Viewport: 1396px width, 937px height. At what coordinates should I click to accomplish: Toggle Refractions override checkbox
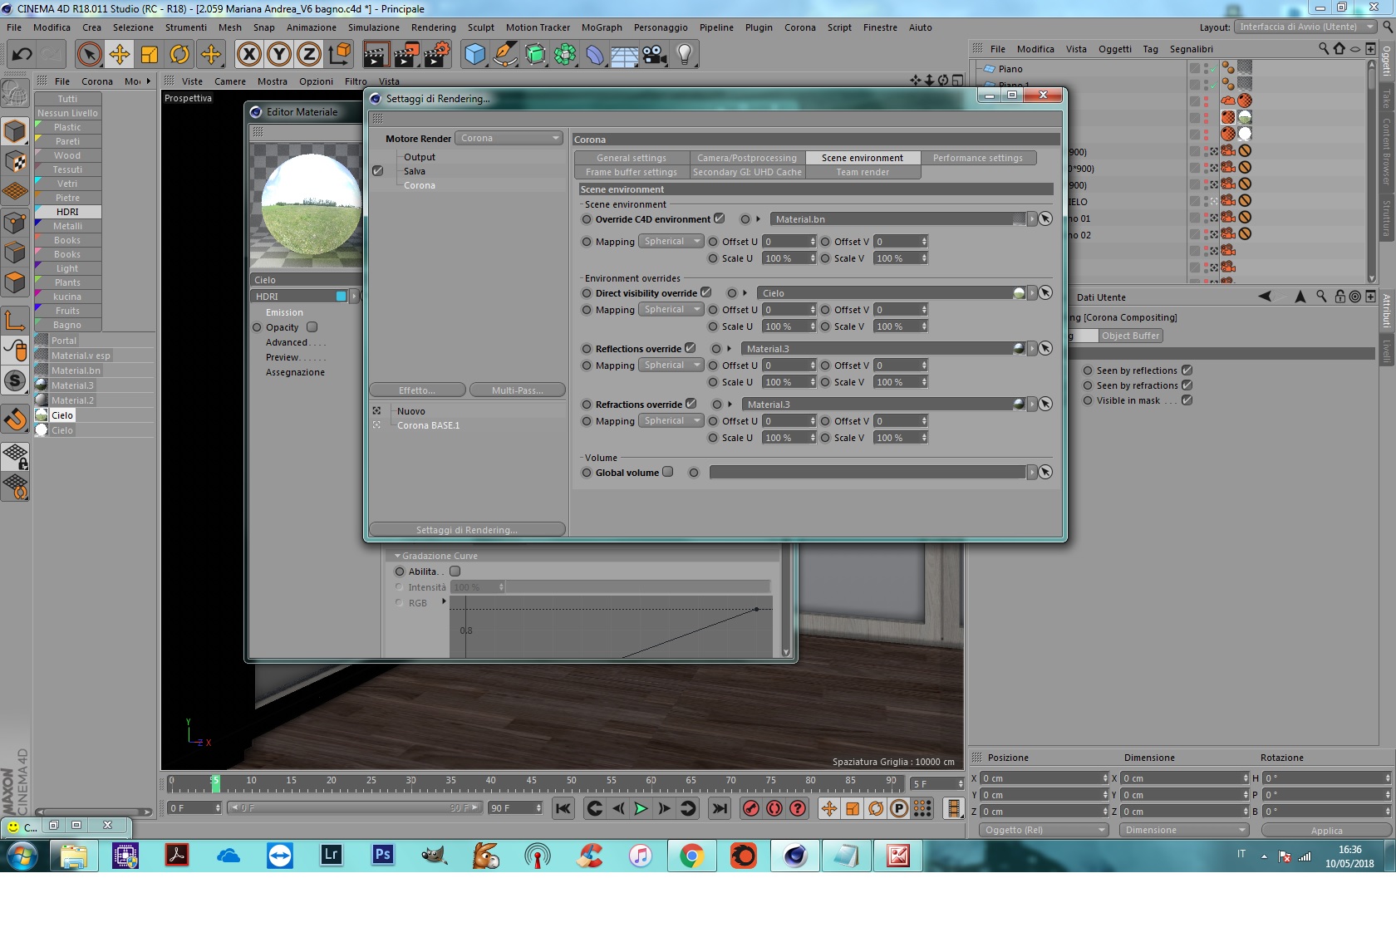pyautogui.click(x=691, y=404)
